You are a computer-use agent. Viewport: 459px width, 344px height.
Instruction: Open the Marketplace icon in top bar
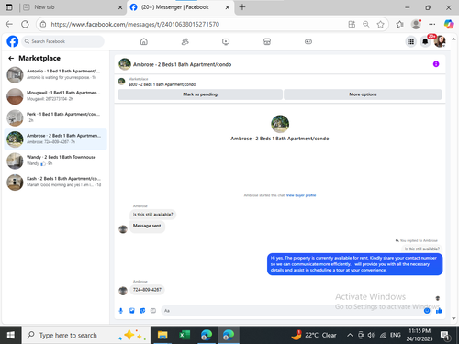267,41
